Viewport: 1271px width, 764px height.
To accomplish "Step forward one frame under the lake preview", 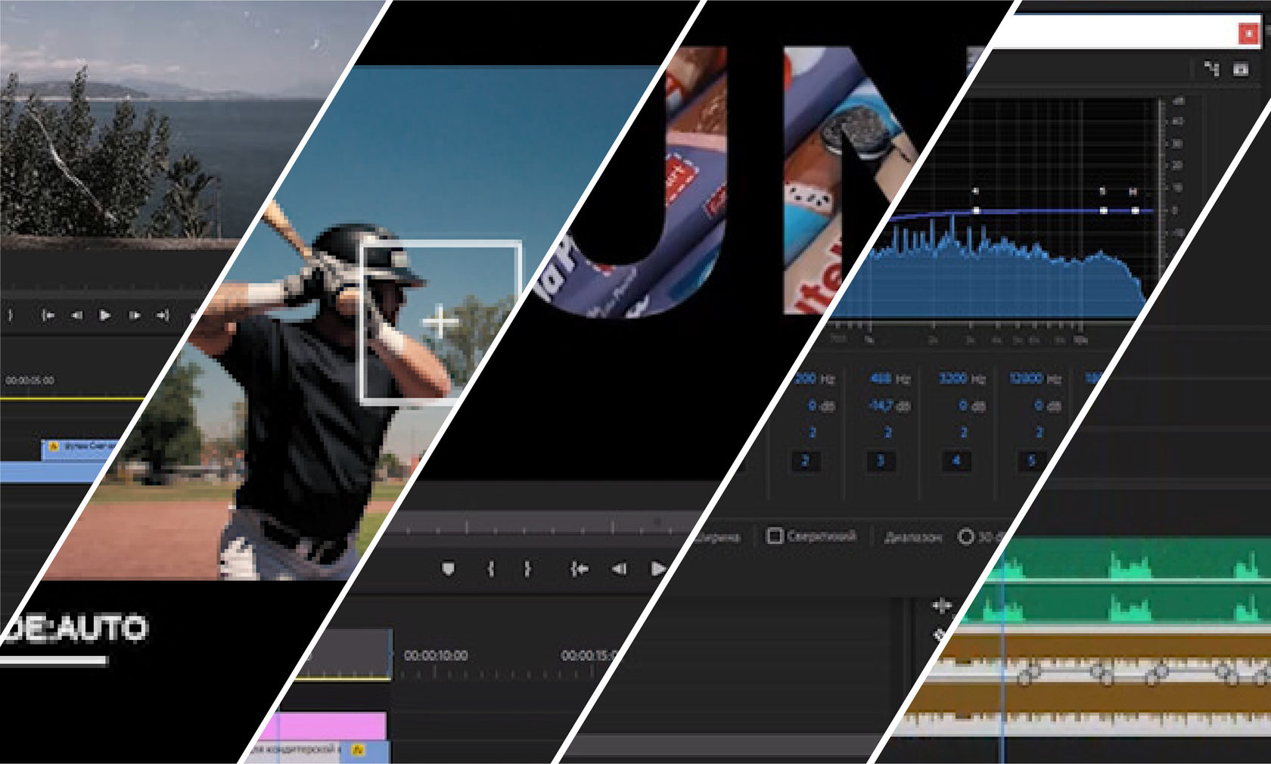I will point(135,315).
